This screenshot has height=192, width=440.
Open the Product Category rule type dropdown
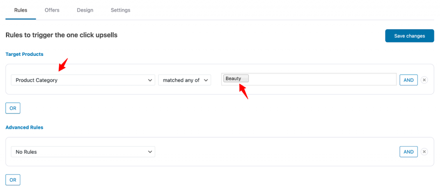click(83, 80)
